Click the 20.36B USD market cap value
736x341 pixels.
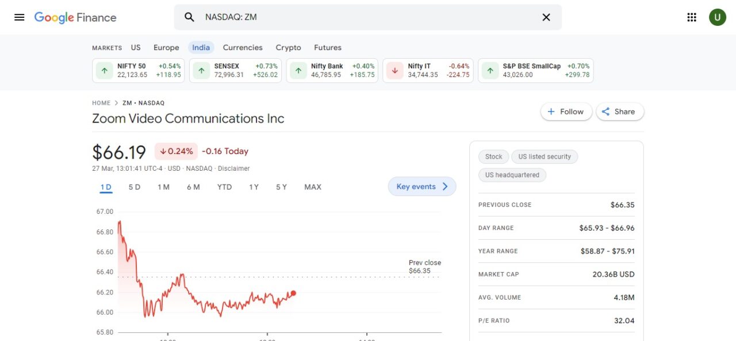click(x=614, y=274)
